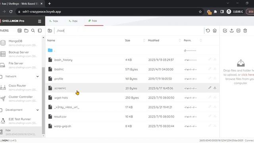Click the add folder icon in servers panel
The image size is (254, 143).
26,31
